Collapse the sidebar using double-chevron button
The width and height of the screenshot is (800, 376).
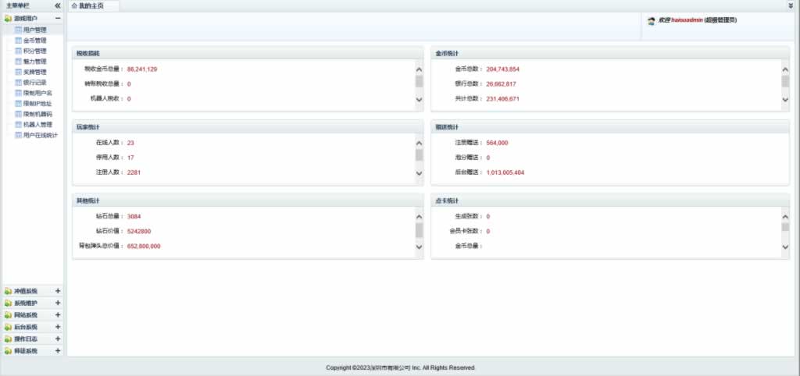coord(58,5)
